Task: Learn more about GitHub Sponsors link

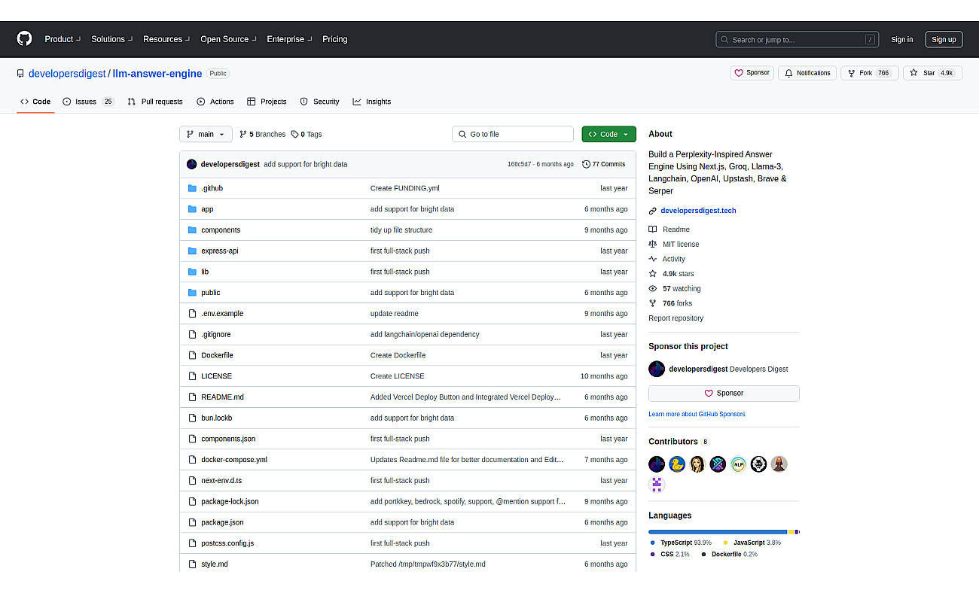Action: click(x=697, y=414)
